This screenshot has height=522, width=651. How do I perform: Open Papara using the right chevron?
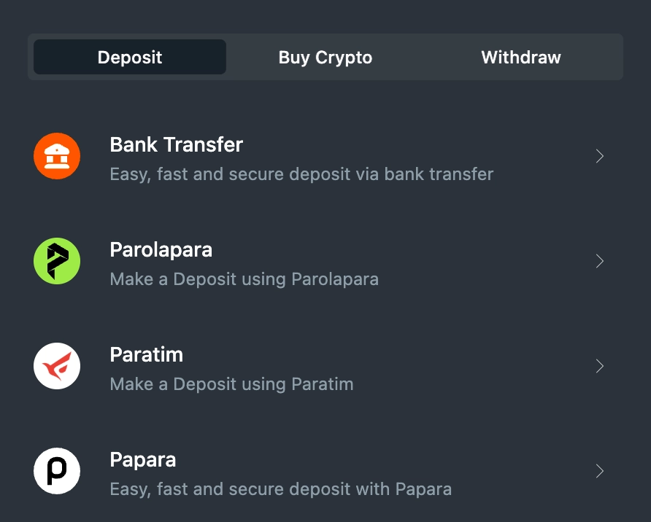point(599,470)
